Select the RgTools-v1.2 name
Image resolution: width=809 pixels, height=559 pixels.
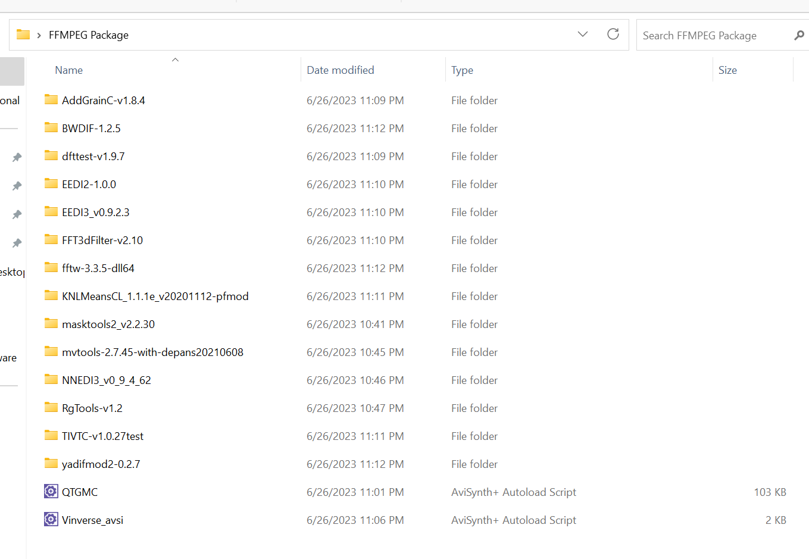coord(92,408)
